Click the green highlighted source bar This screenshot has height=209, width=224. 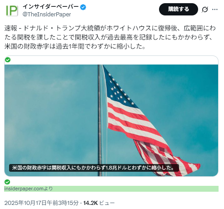click(x=111, y=189)
